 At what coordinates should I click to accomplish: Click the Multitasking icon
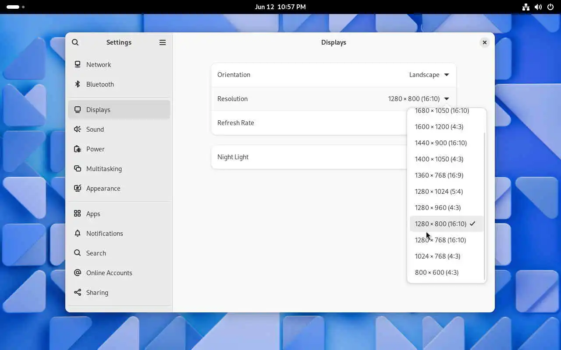click(78, 168)
